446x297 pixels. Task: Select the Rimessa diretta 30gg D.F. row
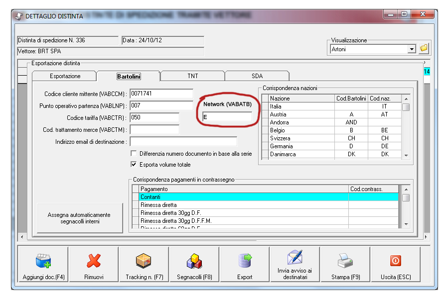(266, 213)
